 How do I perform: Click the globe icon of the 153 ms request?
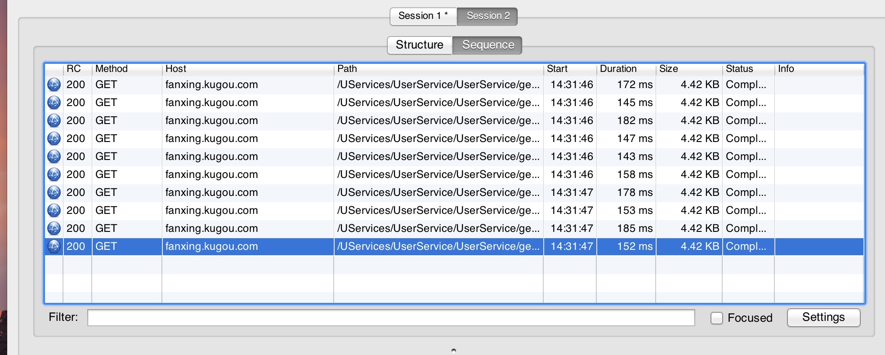[x=54, y=210]
